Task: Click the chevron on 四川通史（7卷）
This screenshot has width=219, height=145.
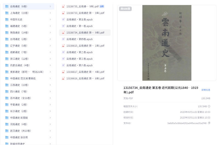Action: pyautogui.click(x=50, y=92)
